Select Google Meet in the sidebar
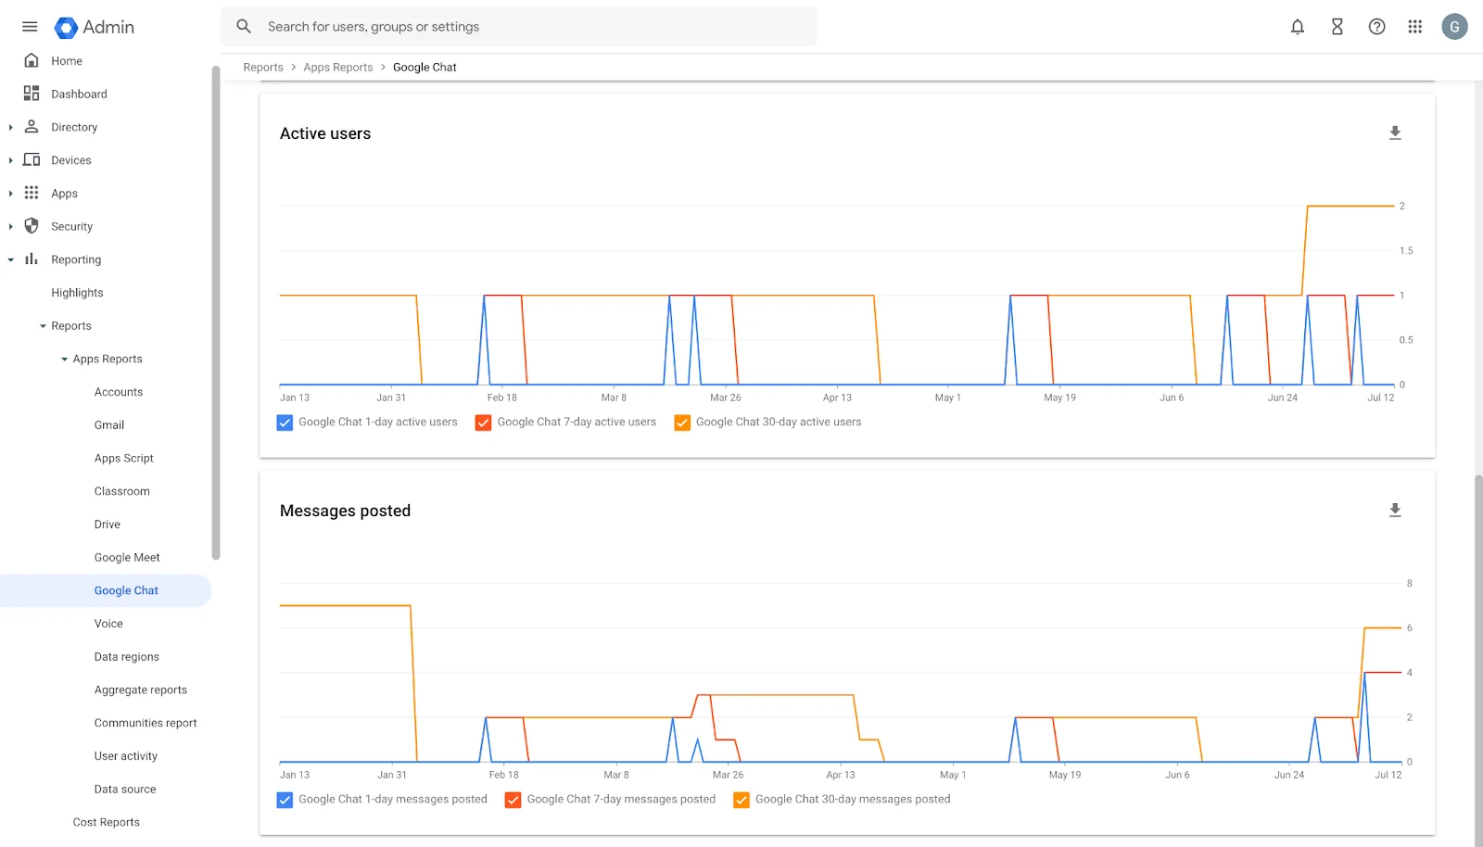 click(x=127, y=558)
